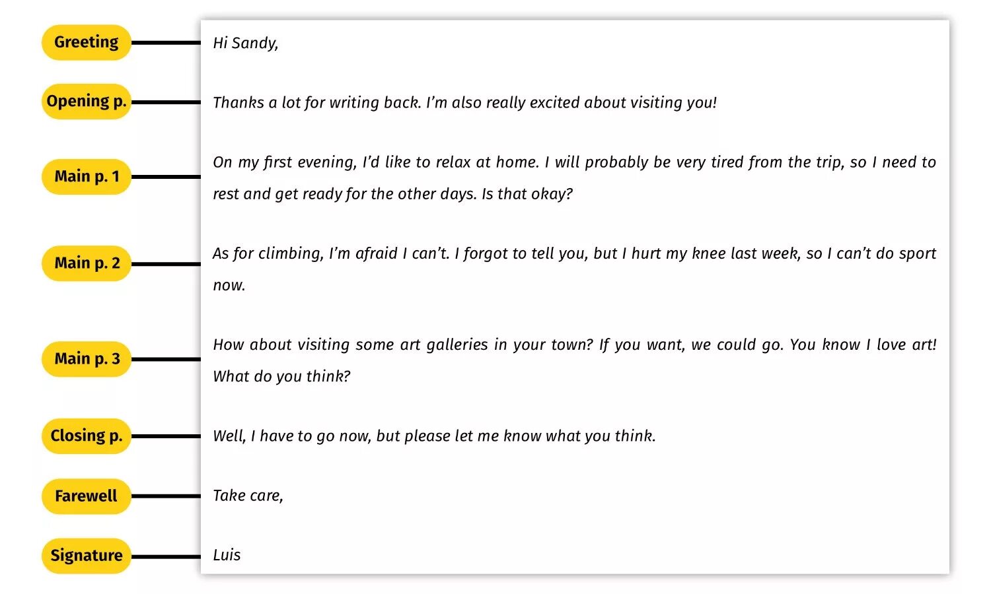Viewport: 991px width, 594px height.
Task: Select the Main p. 2 label
Action: [x=86, y=263]
